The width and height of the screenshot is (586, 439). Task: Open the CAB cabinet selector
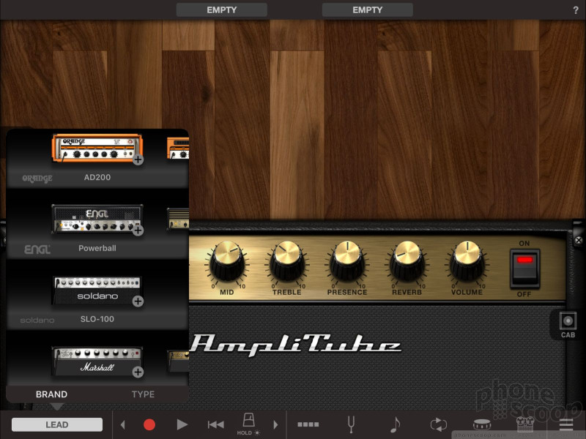[568, 325]
